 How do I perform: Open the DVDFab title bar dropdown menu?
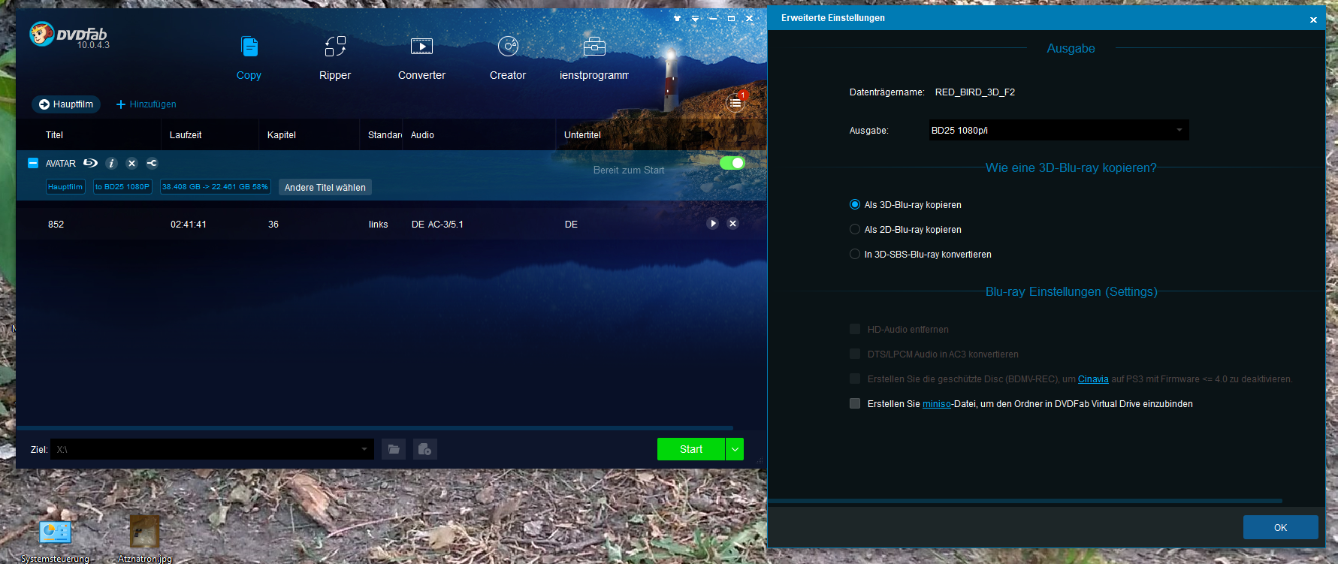pos(695,18)
